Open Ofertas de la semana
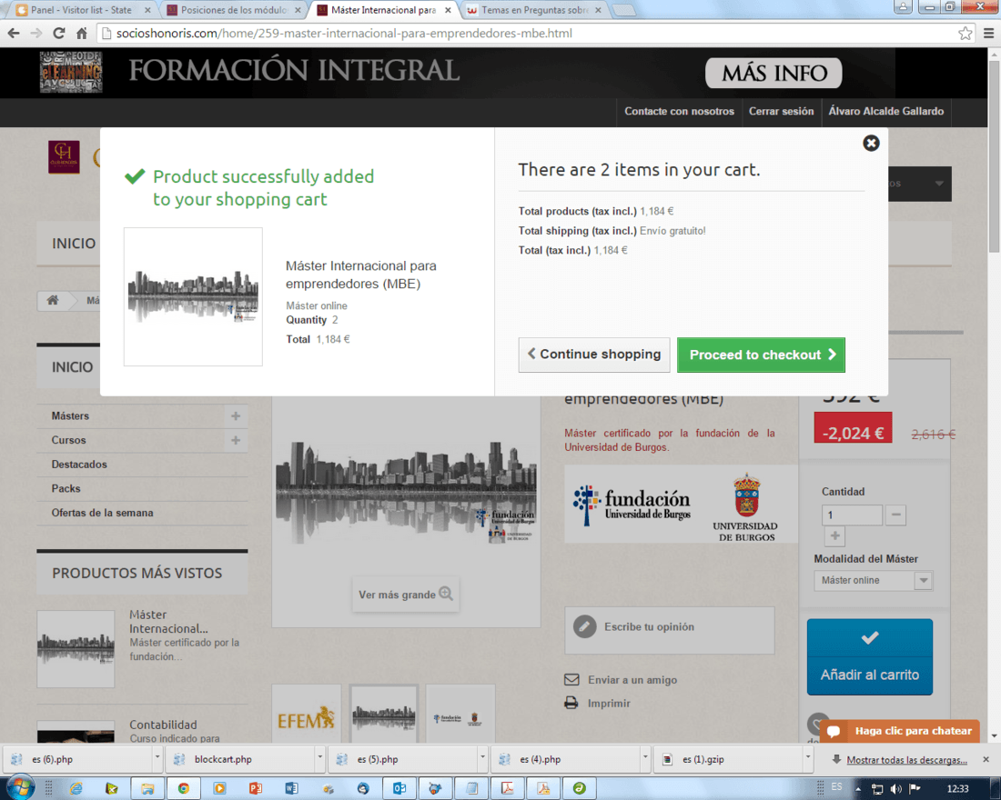Viewport: 1001px width, 800px height. 102,513
